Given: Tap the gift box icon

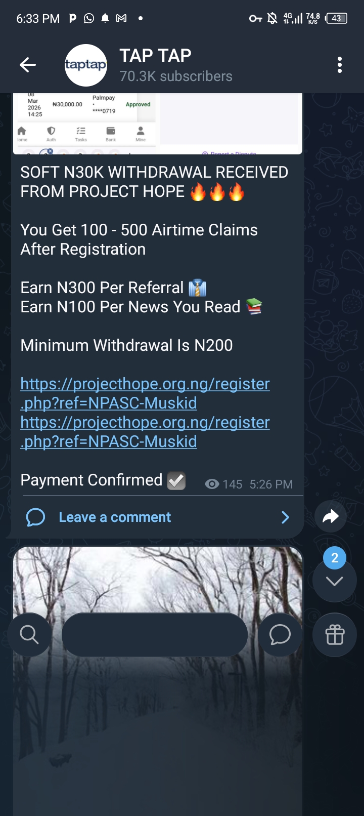Looking at the screenshot, I should click(x=335, y=634).
